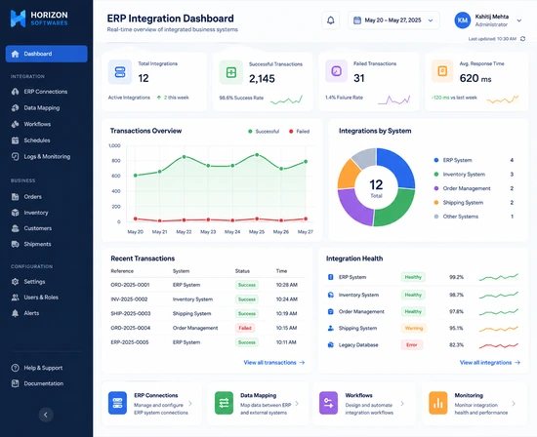Click the refresh icon next to Last updated
This screenshot has width=537, height=437.
(522, 39)
